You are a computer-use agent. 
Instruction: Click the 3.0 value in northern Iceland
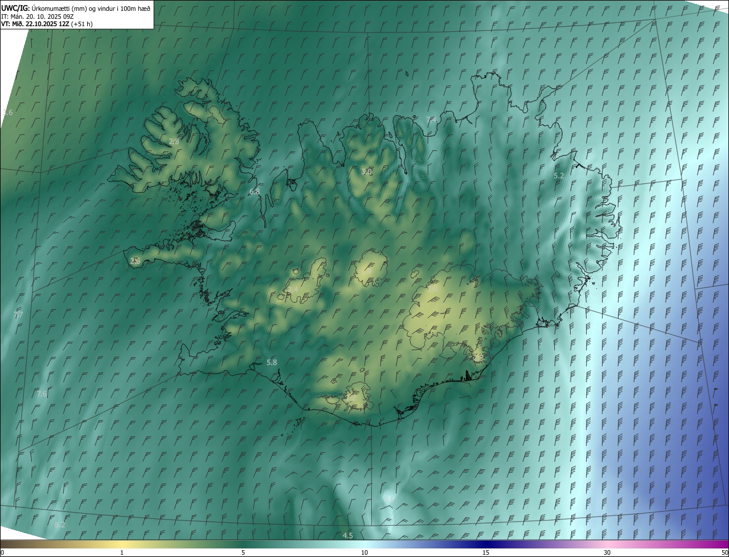[x=366, y=171]
